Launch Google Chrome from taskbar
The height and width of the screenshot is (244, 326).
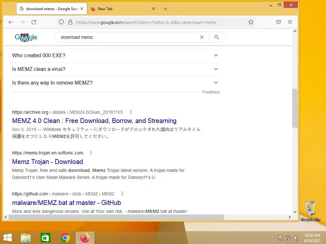point(65,238)
